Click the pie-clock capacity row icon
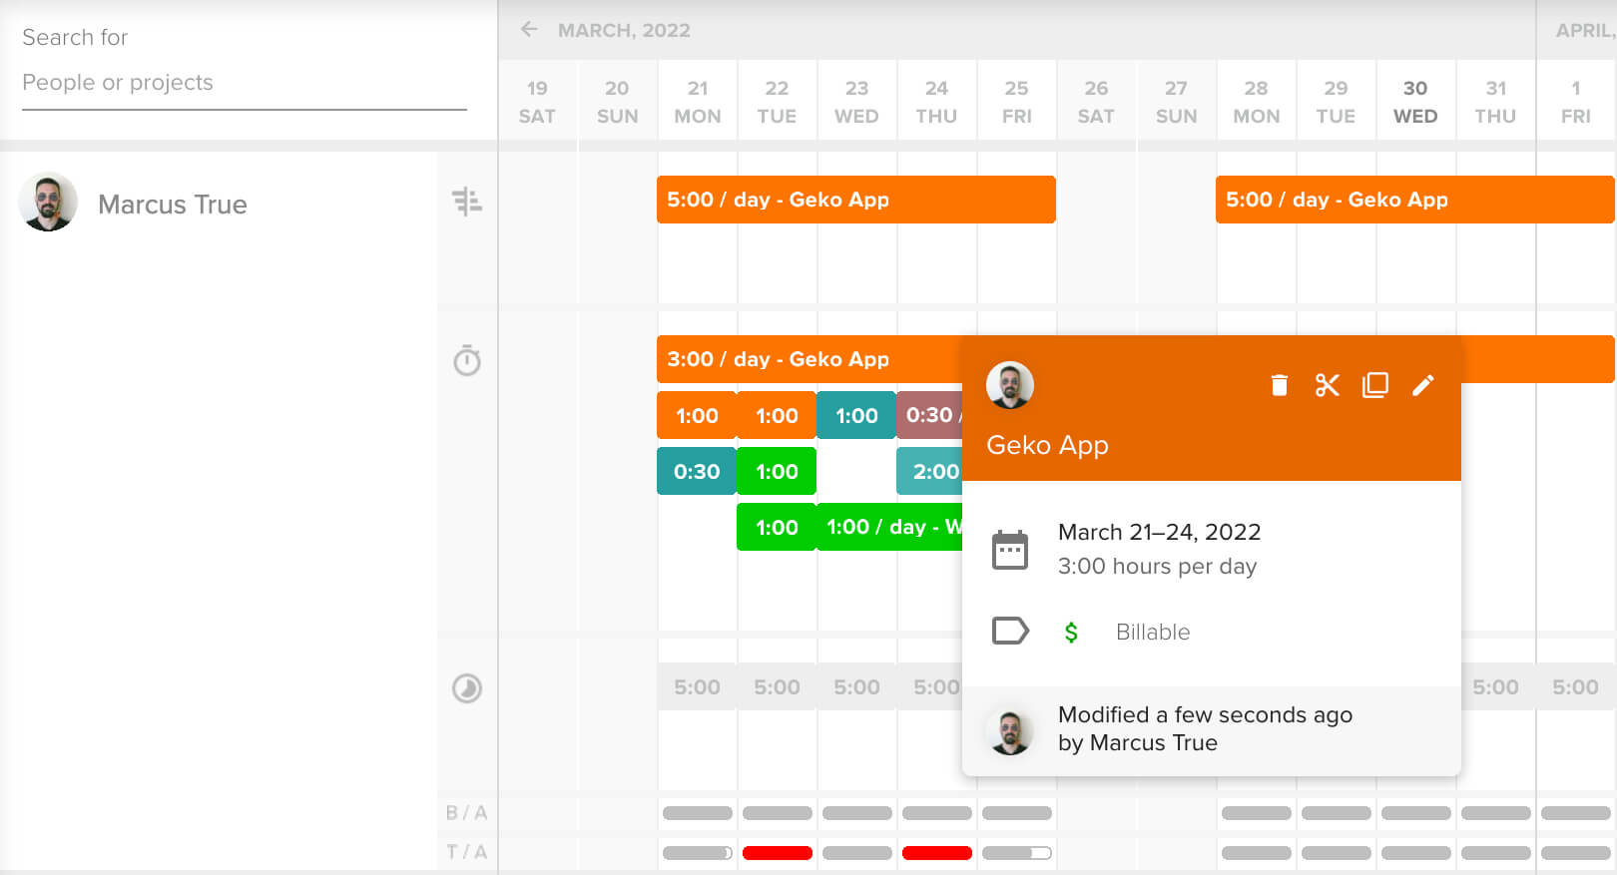 pos(466,688)
